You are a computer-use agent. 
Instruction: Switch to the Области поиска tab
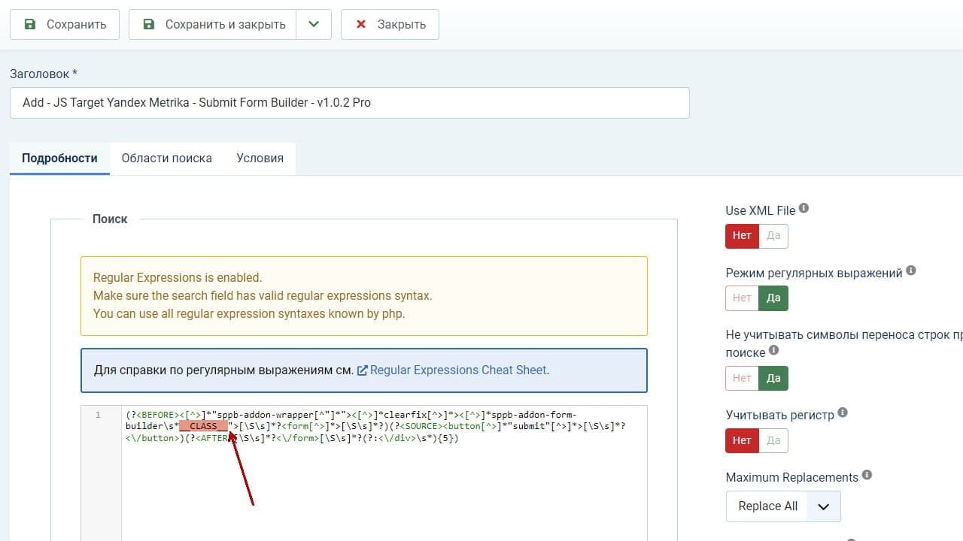166,159
